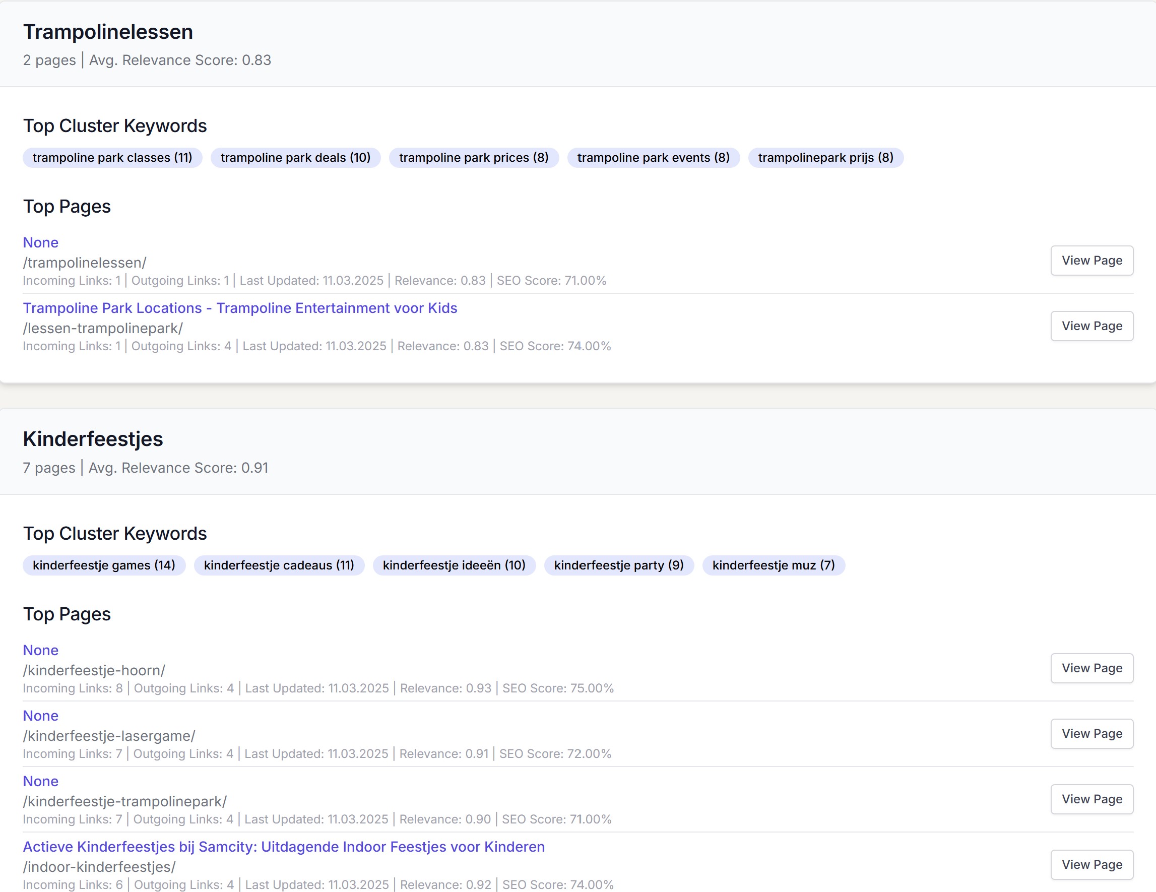Select the kinderfeestje cadeaus keyword chip
The image size is (1156, 892).
(x=279, y=565)
